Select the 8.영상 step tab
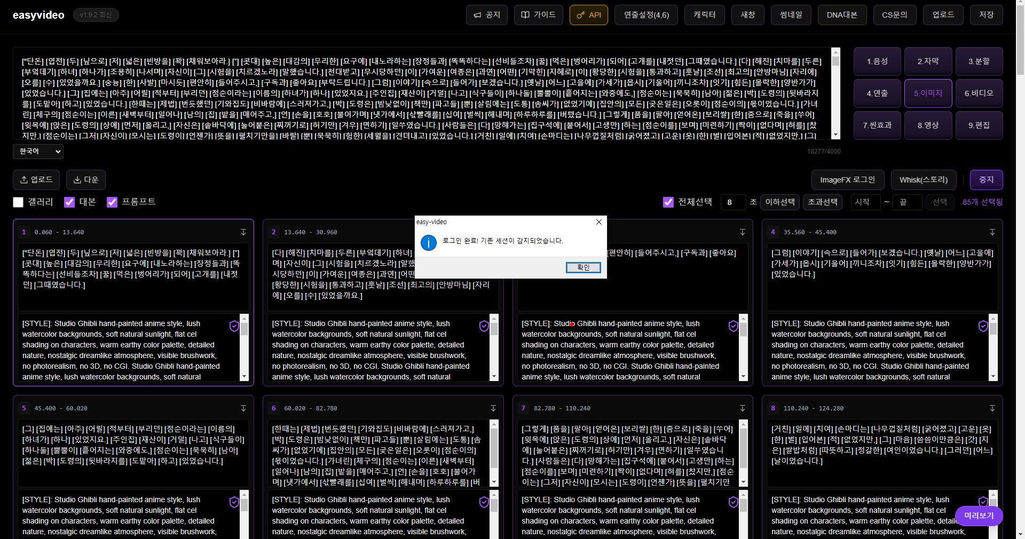This screenshot has height=539, width=1025. coord(928,125)
